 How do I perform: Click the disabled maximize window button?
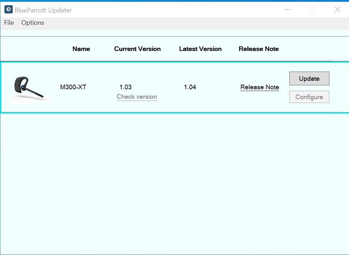pos(312,10)
